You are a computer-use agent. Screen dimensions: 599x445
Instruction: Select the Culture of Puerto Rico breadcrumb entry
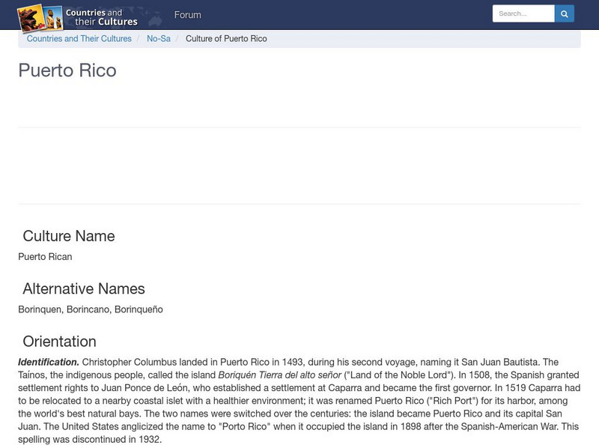226,39
